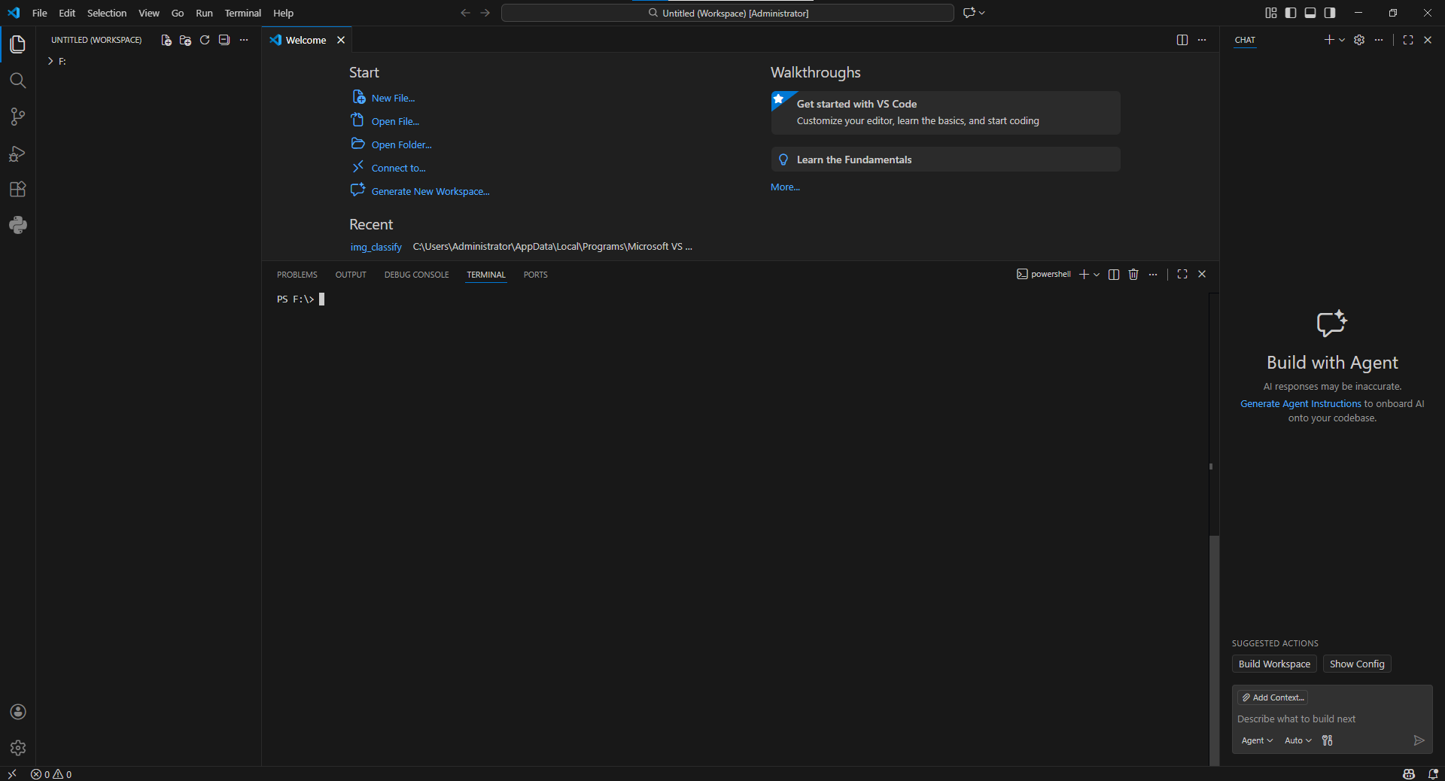Split the Welcome editor to the right
The height and width of the screenshot is (781, 1445).
point(1182,40)
